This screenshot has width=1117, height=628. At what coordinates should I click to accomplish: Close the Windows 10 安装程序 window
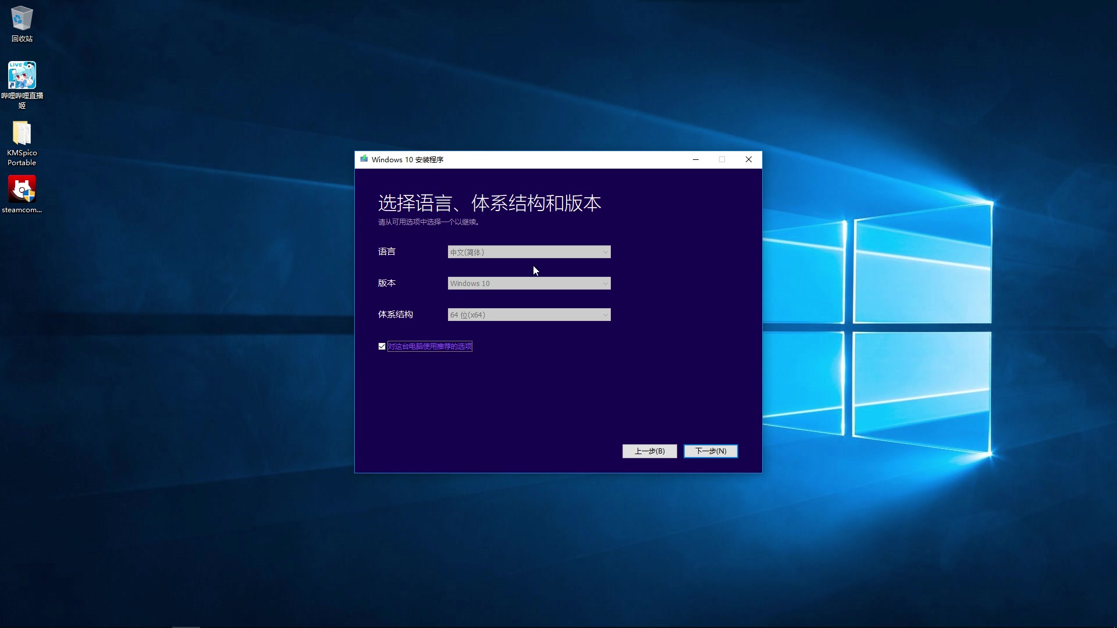pyautogui.click(x=749, y=159)
